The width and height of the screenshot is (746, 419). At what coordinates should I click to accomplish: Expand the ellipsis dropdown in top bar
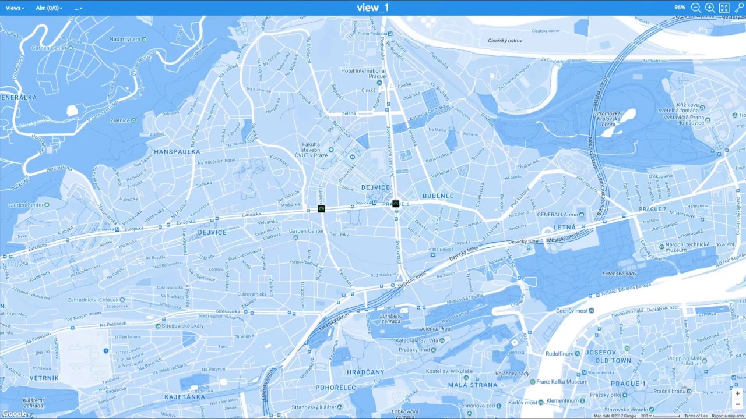coord(78,8)
